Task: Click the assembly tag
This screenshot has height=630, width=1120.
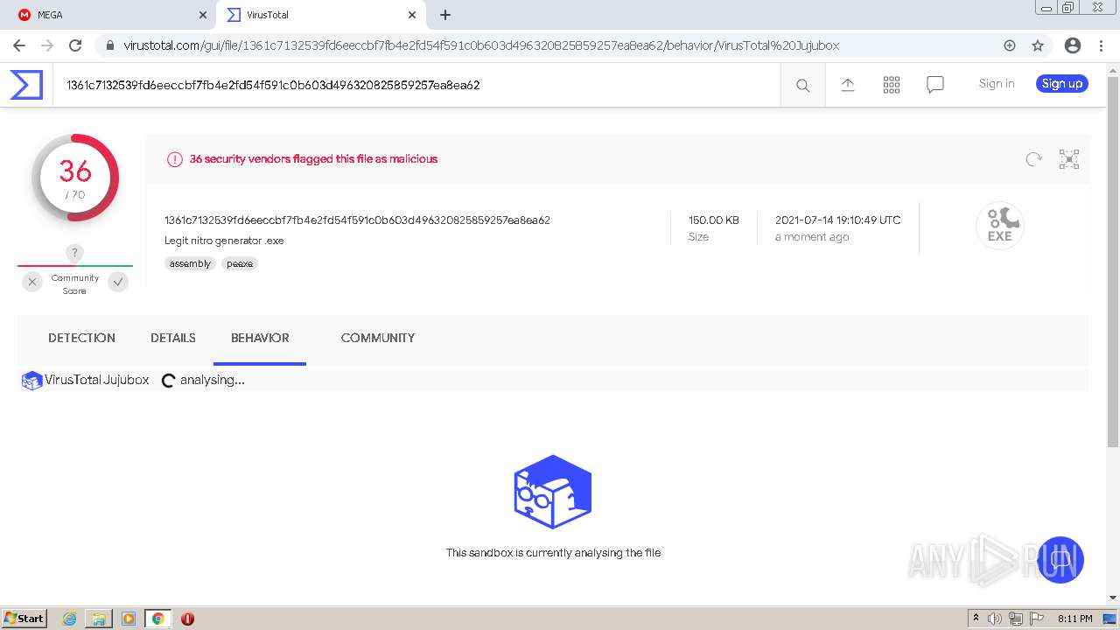Action: tap(190, 263)
